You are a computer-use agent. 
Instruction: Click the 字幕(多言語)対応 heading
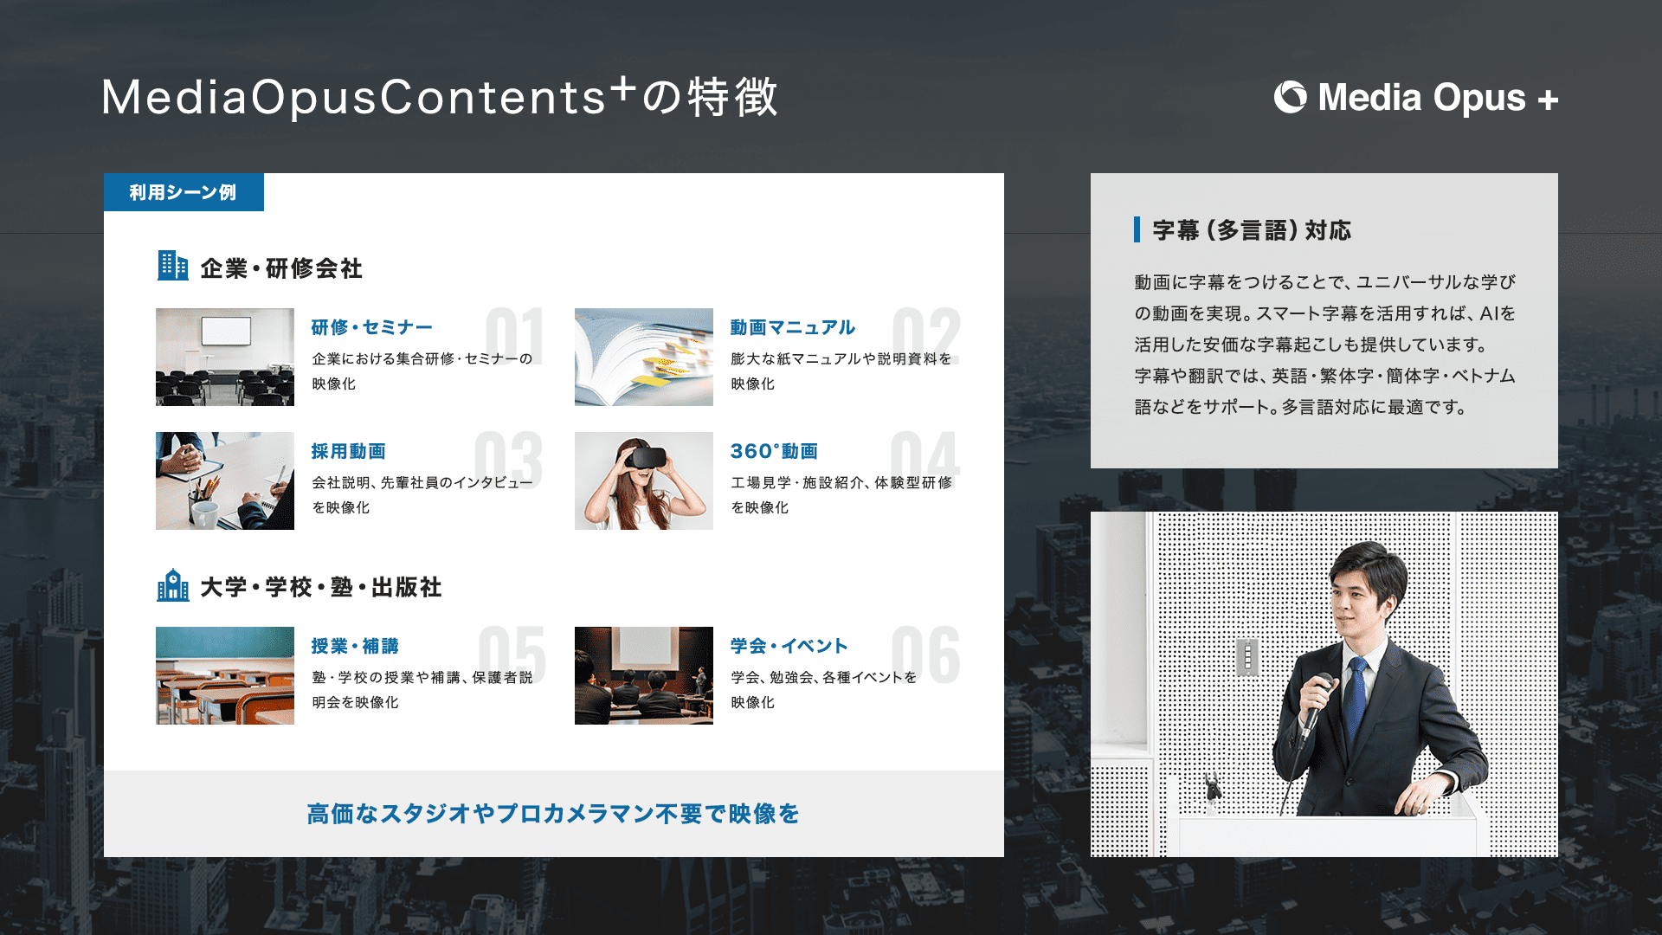point(1252,230)
